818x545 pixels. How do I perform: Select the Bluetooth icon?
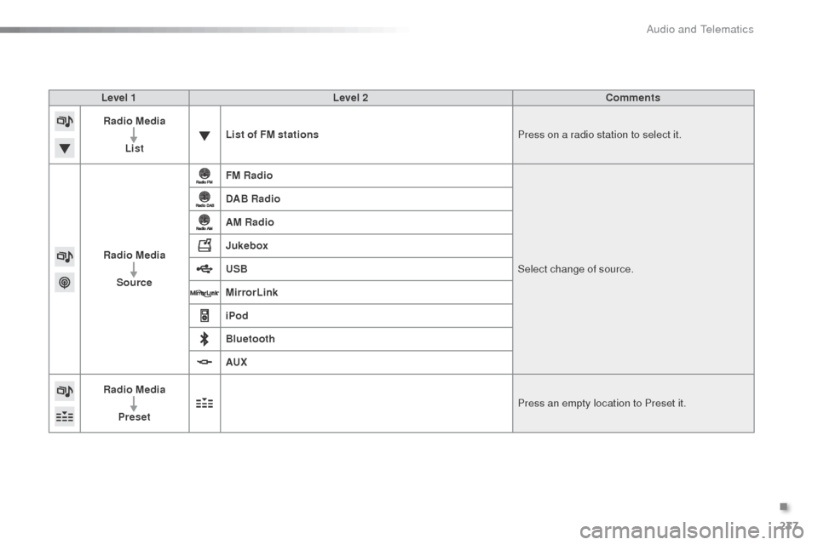tap(204, 339)
